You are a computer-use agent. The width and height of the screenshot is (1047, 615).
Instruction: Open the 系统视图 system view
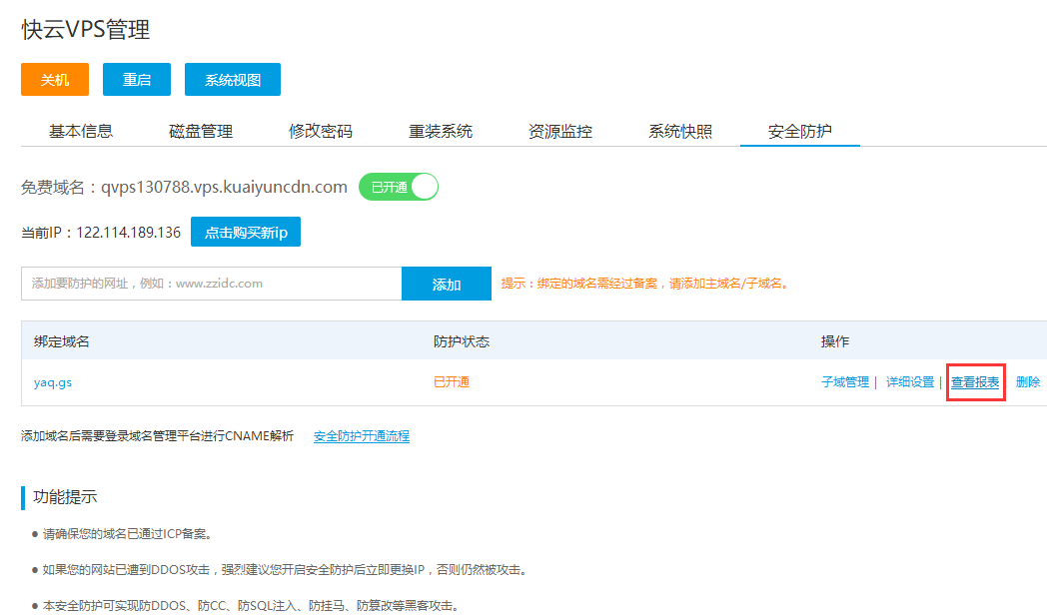point(233,80)
